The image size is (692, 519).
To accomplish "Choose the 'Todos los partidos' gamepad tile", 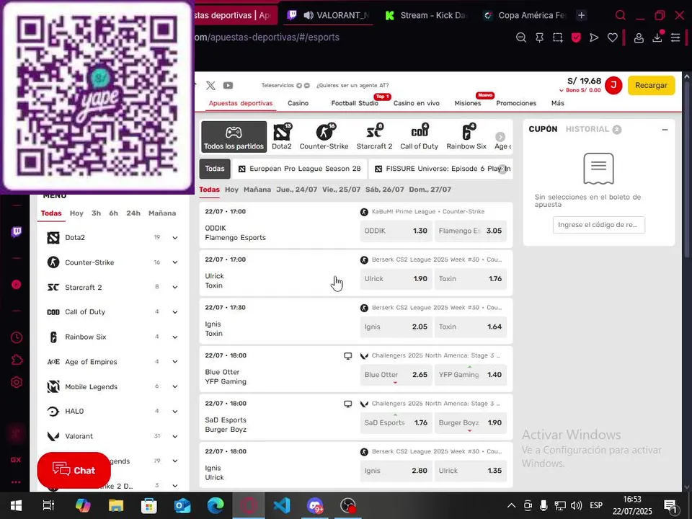I will click(x=234, y=137).
